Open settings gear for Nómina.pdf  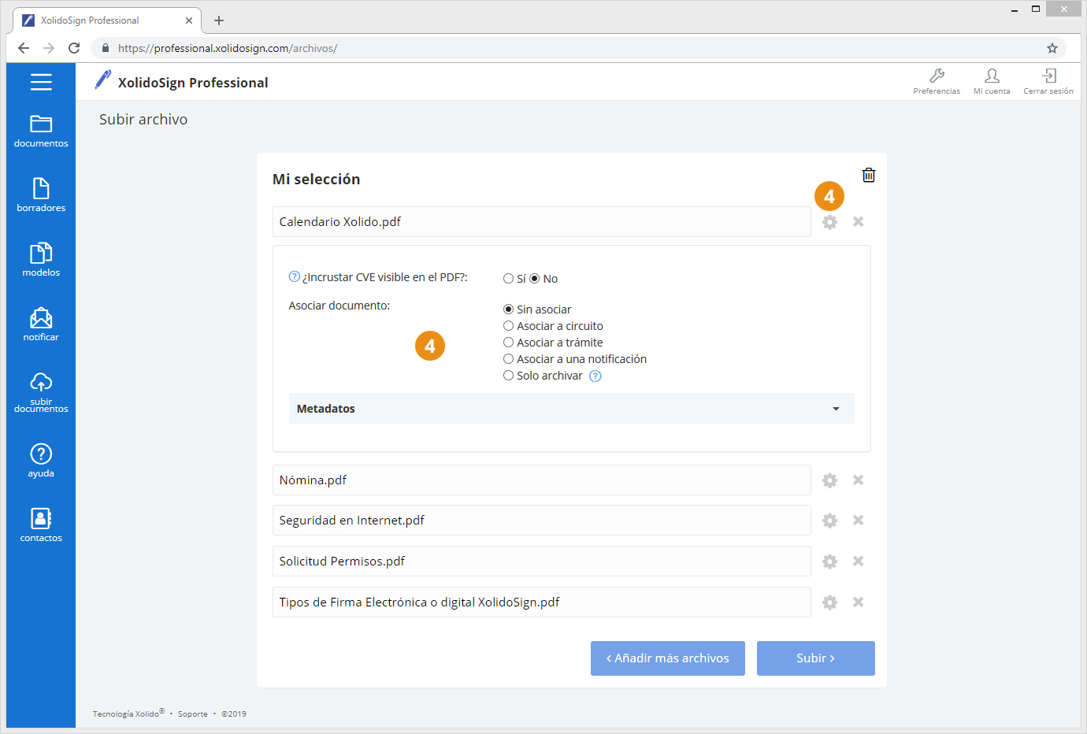click(829, 480)
